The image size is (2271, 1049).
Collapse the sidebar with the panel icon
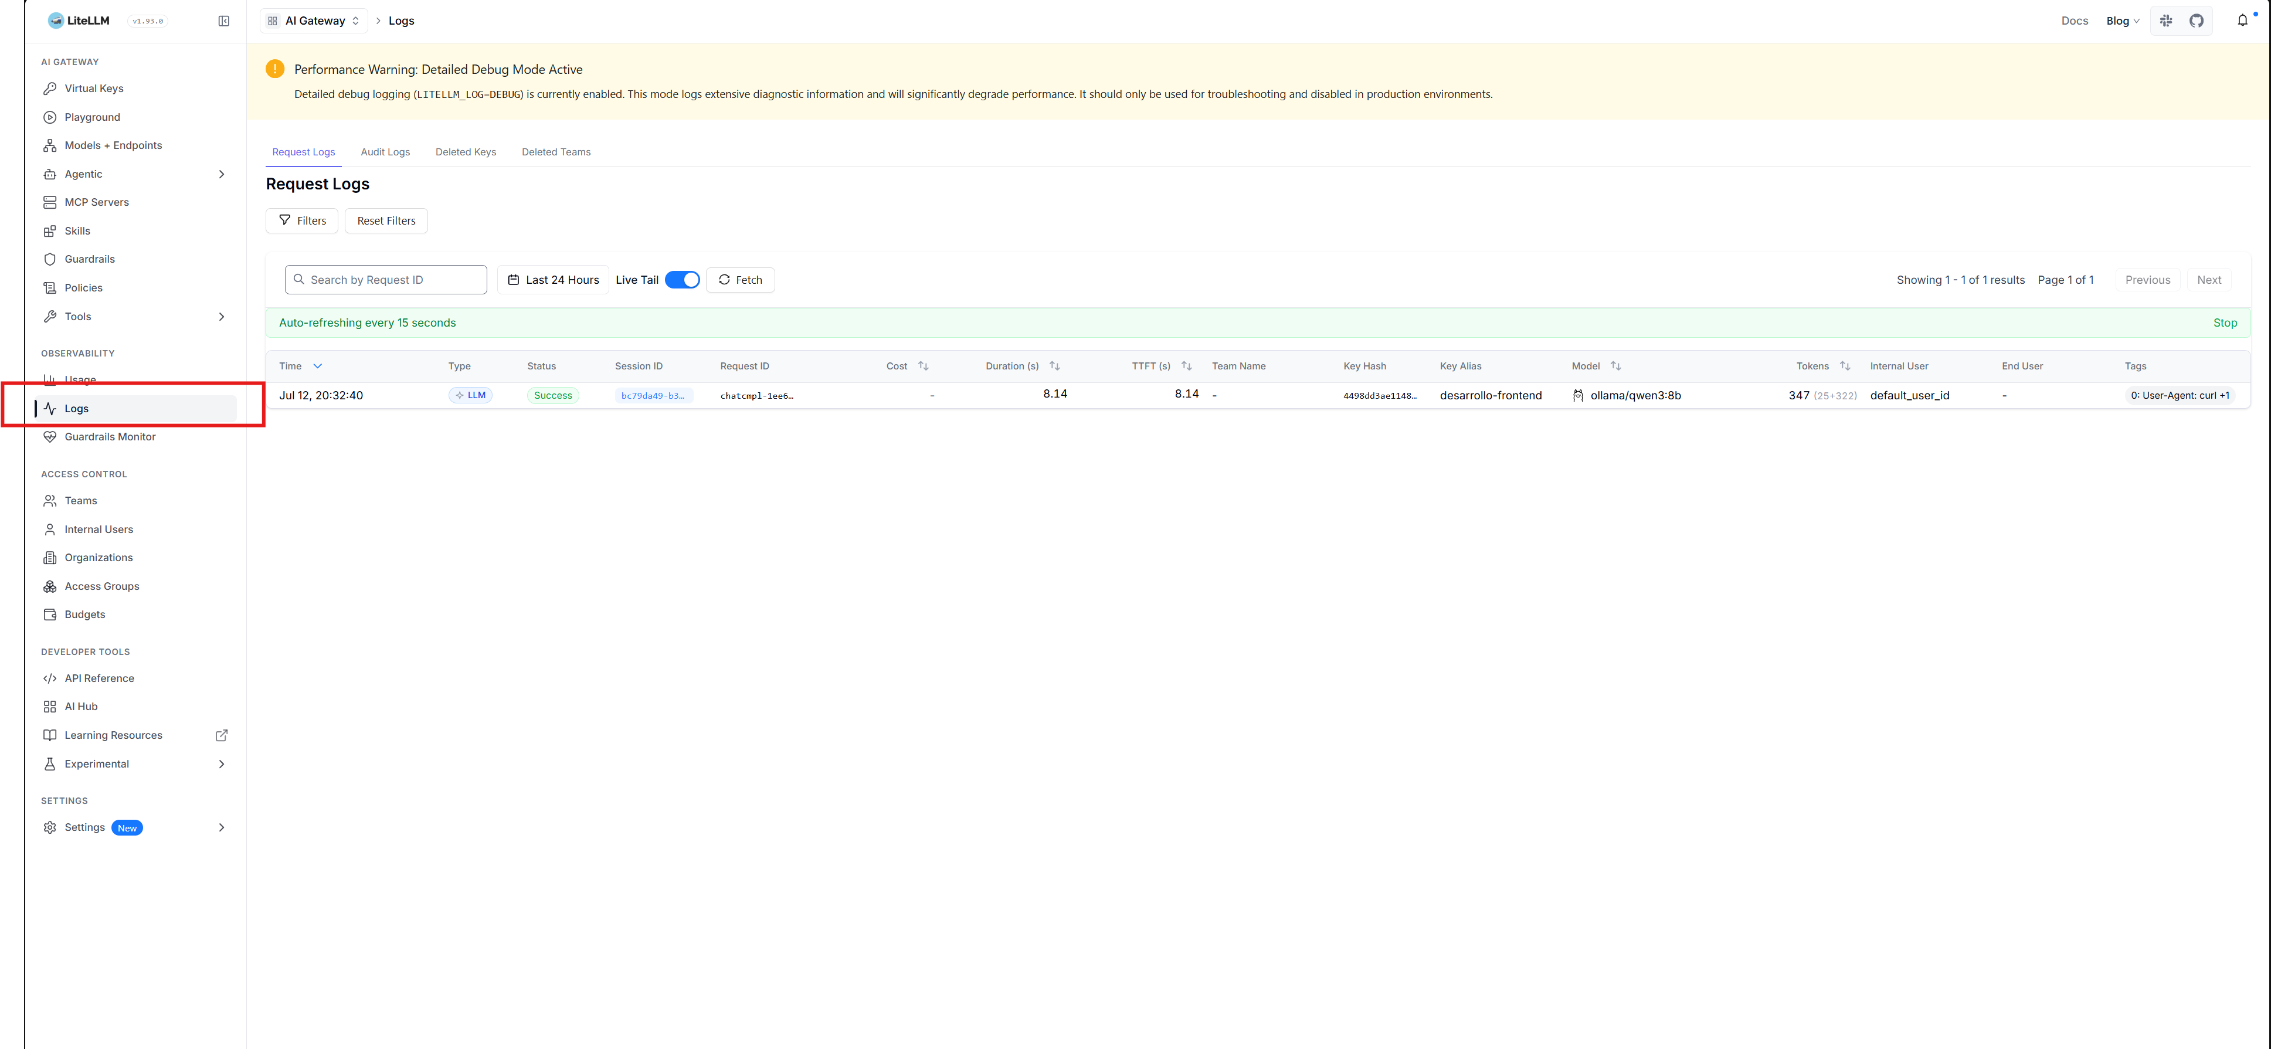click(x=224, y=21)
